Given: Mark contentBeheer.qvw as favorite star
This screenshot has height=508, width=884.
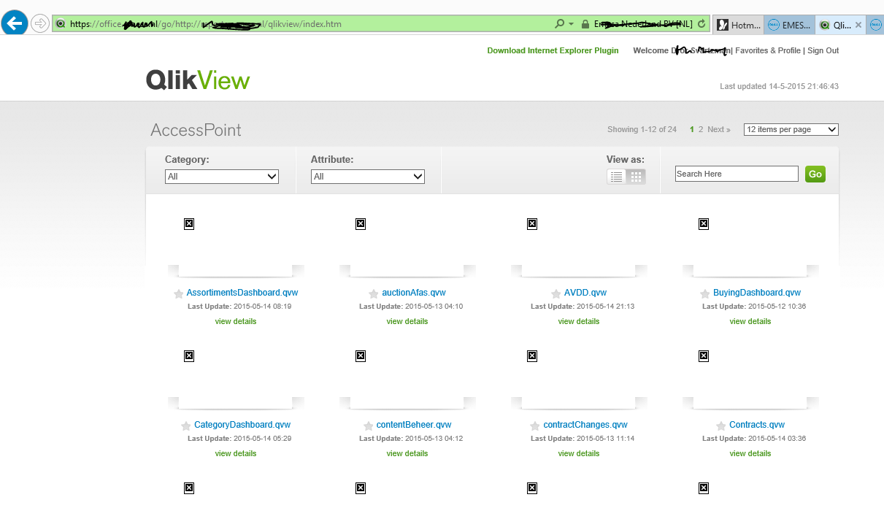Looking at the screenshot, I should tap(369, 426).
